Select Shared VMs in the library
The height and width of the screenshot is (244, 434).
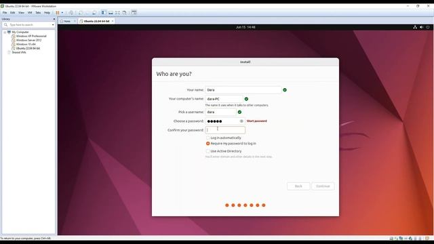[x=18, y=52]
